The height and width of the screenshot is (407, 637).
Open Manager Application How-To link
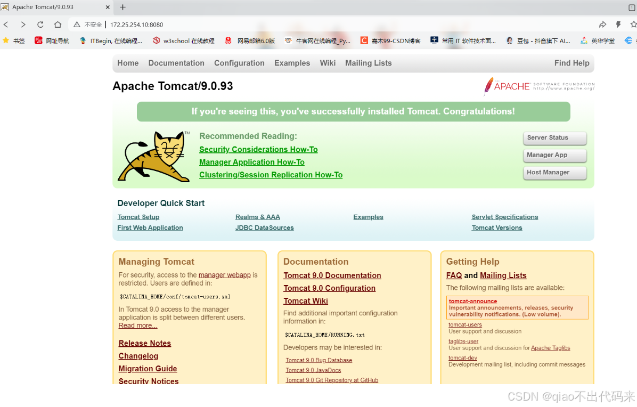[x=252, y=162]
